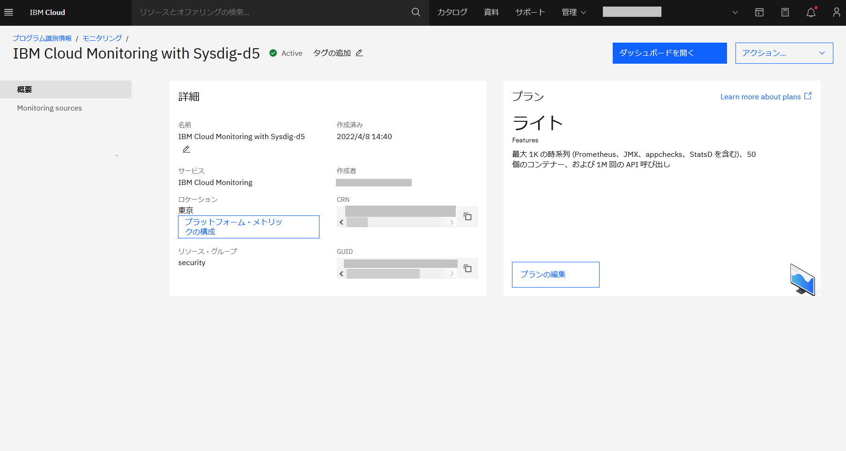
Task: Click the external link icon beside plans link
Action: pos(808,96)
